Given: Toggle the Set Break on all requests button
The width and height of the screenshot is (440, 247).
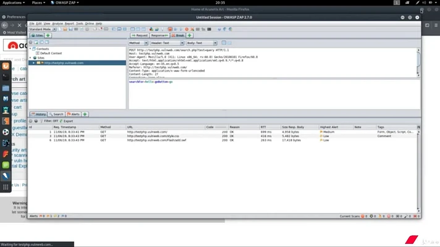Looking at the screenshot, I should (x=170, y=29).
